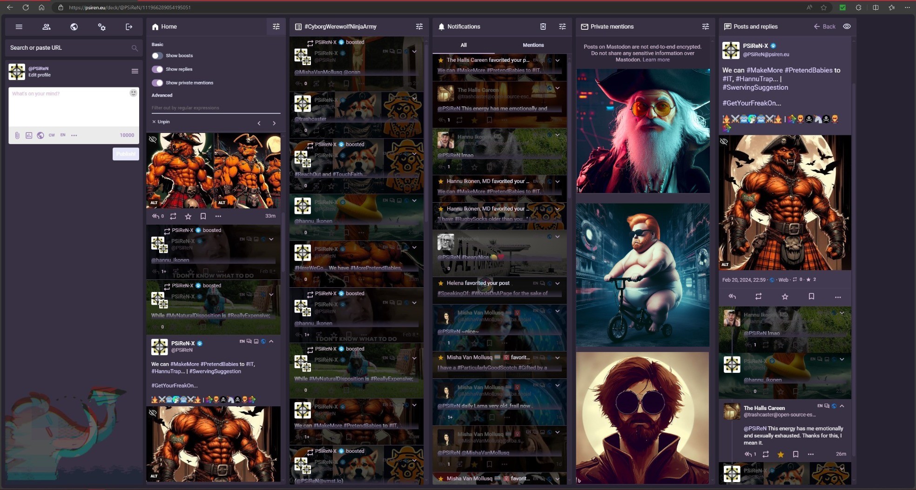Select the All notifications tab
This screenshot has height=490, width=916.
(464, 45)
